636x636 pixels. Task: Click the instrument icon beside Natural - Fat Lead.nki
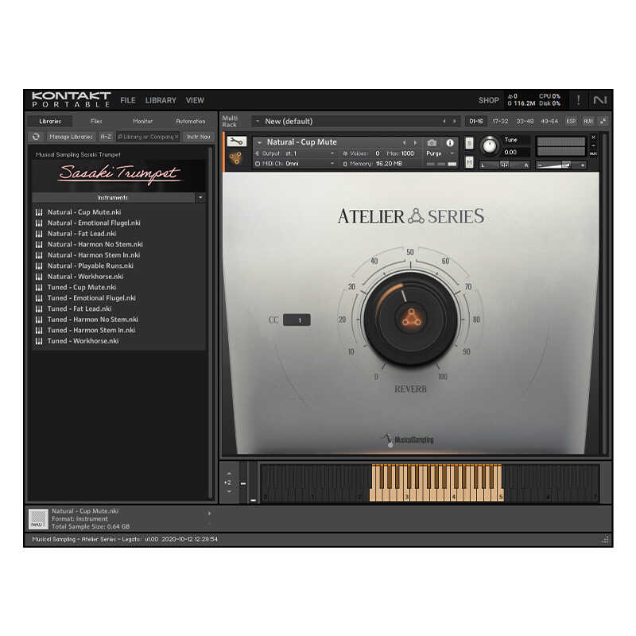click(x=39, y=234)
